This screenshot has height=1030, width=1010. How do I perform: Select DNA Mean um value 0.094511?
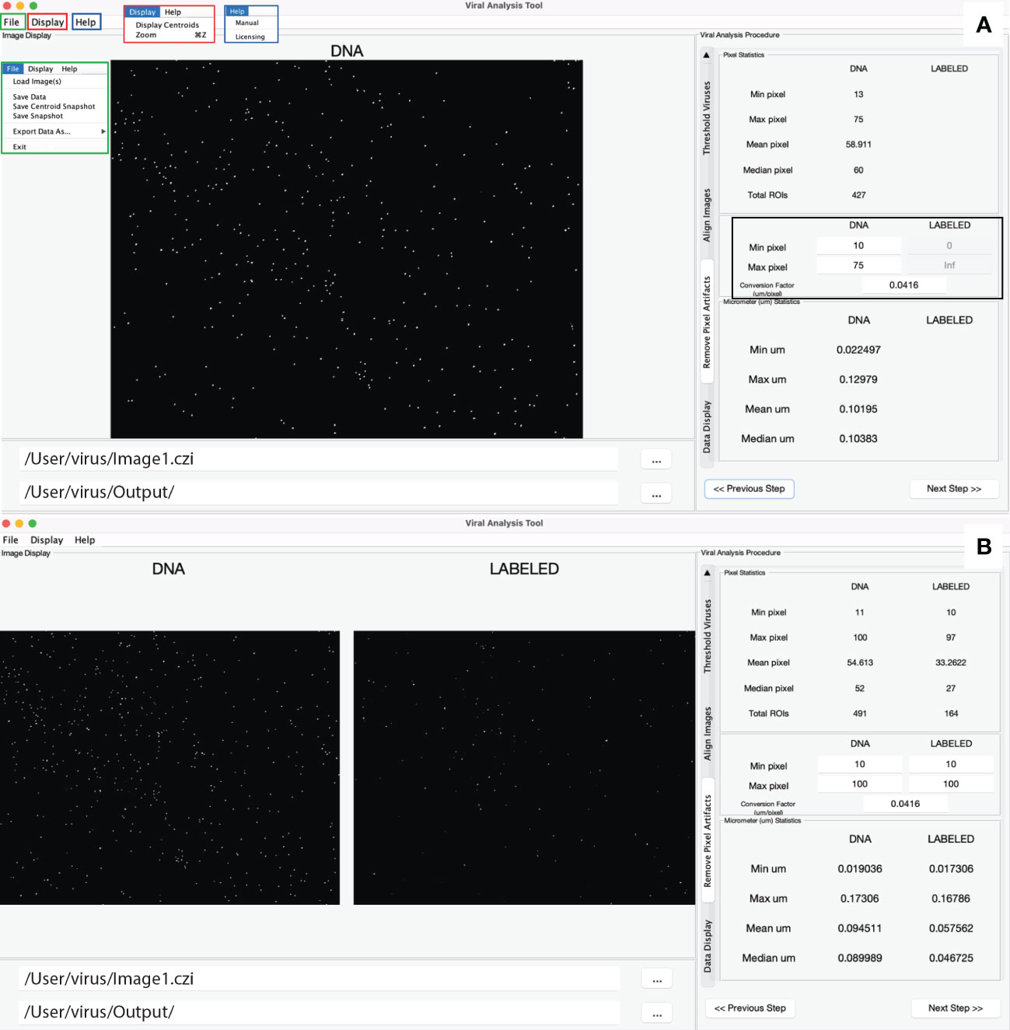[860, 928]
